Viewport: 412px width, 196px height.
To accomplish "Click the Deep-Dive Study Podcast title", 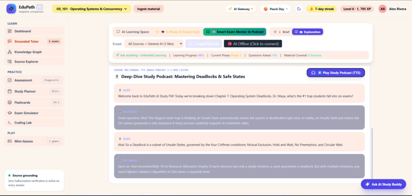I will pos(183,77).
